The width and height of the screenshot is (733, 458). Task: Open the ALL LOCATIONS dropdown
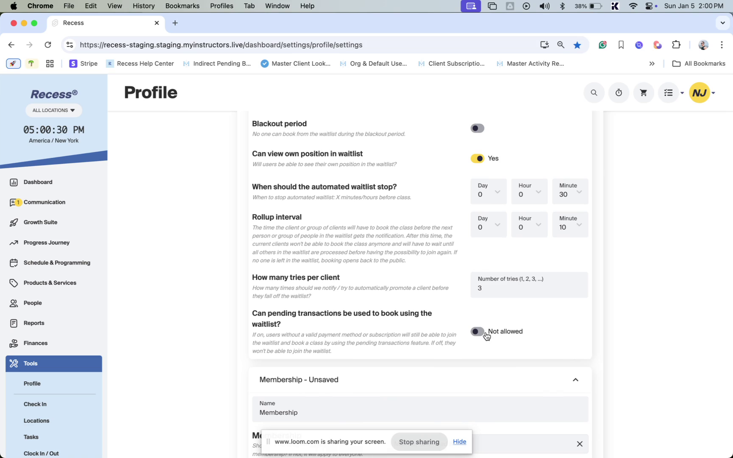point(54,110)
